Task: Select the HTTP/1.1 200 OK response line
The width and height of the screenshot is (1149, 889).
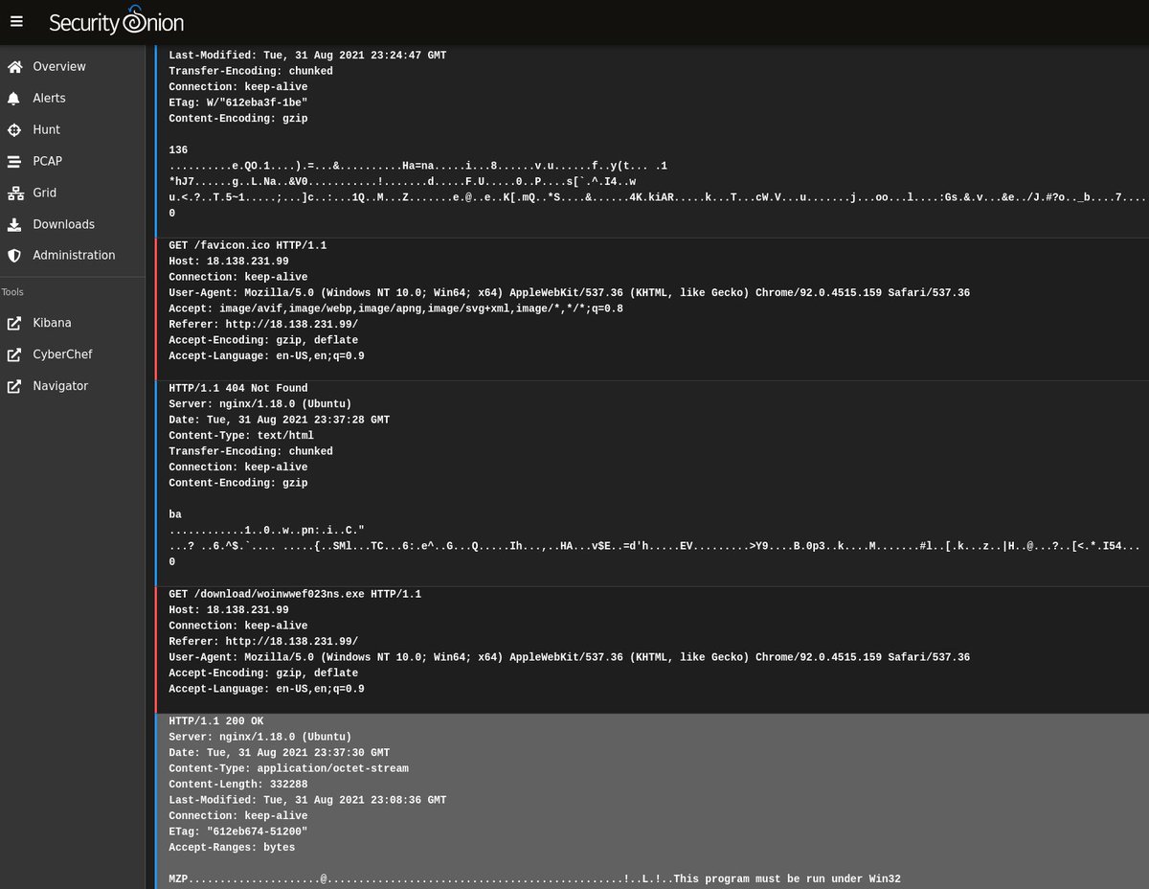Action: point(216,721)
